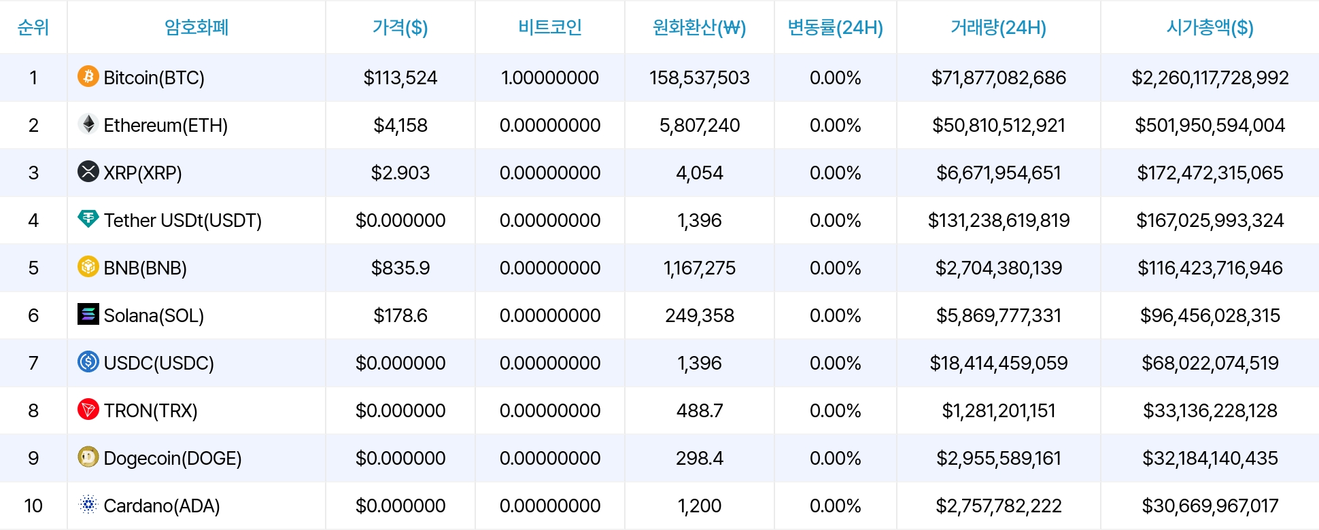This screenshot has height=530, width=1319.
Task: Sort by 가격($) column header
Action: (x=400, y=27)
